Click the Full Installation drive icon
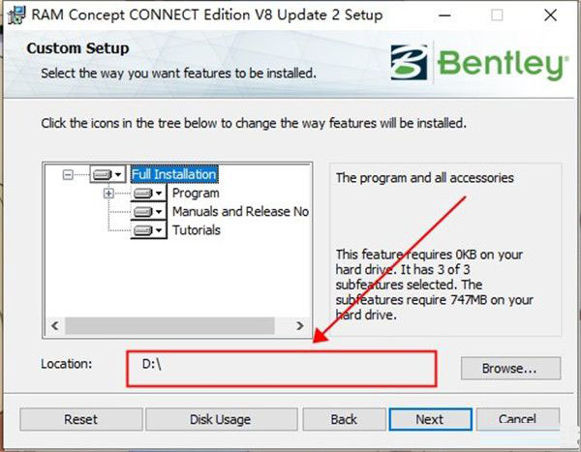The width and height of the screenshot is (581, 452). [x=103, y=174]
